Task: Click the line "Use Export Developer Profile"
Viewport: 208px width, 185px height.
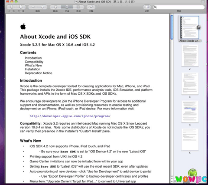Action: [94, 176]
